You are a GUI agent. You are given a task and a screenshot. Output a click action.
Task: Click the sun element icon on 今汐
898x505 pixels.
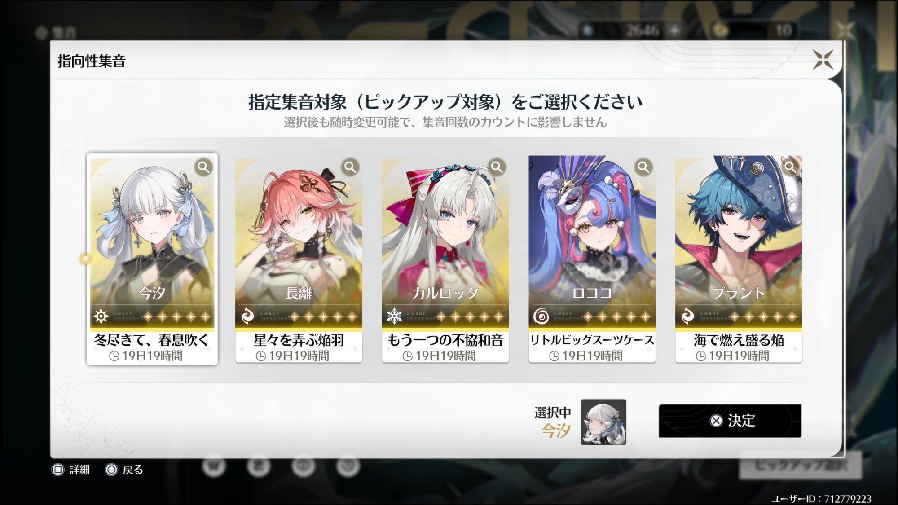[x=101, y=316]
